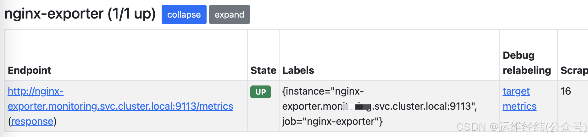
Task: Select the Debug relabeling column header
Action: point(527,63)
